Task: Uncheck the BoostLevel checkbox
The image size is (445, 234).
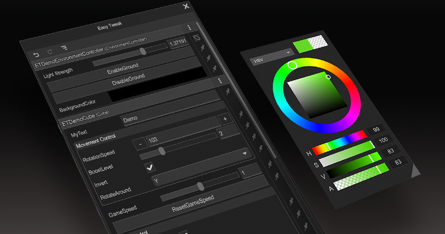Action: (150, 166)
